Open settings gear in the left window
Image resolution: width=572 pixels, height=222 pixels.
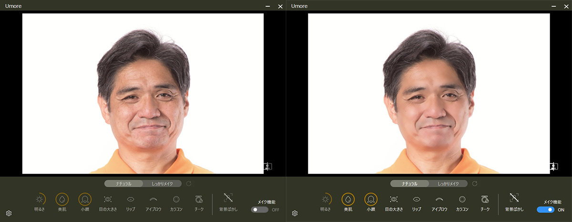click(9, 213)
